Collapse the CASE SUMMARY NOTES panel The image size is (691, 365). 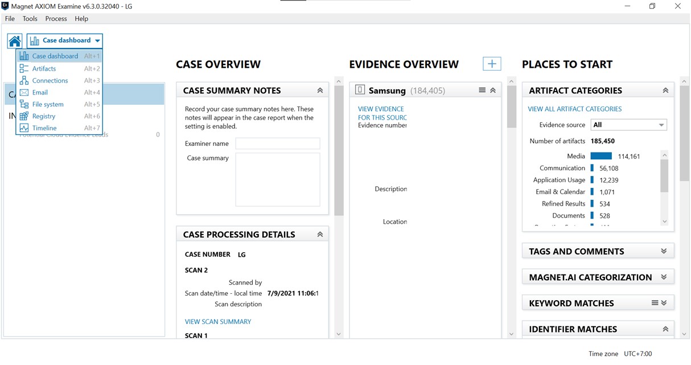[320, 89]
